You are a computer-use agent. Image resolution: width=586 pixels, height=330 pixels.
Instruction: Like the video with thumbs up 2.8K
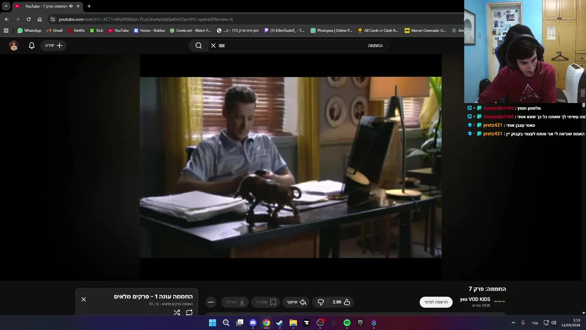coord(342,302)
